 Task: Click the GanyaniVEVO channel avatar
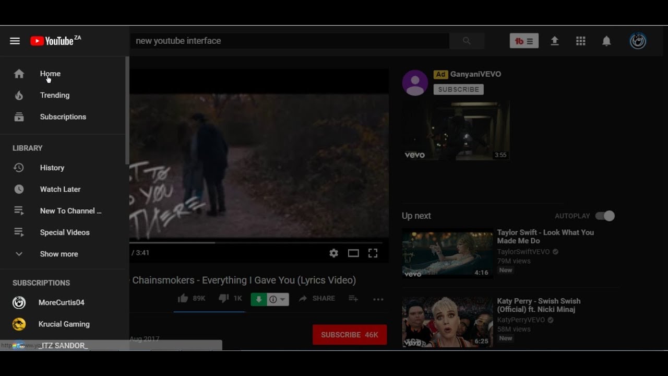click(415, 83)
